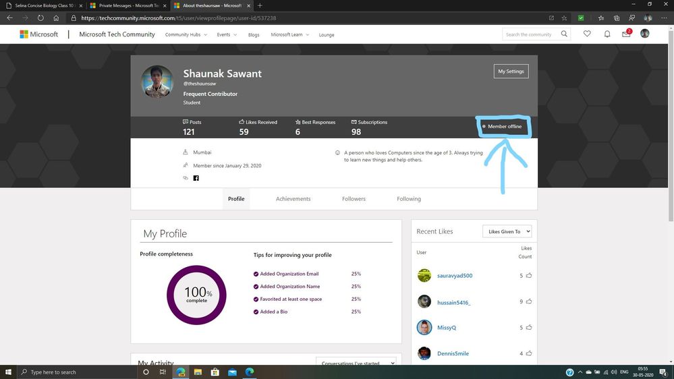Click the 100% profile completeness ring
This screenshot has height=379, width=674.
pyautogui.click(x=196, y=295)
